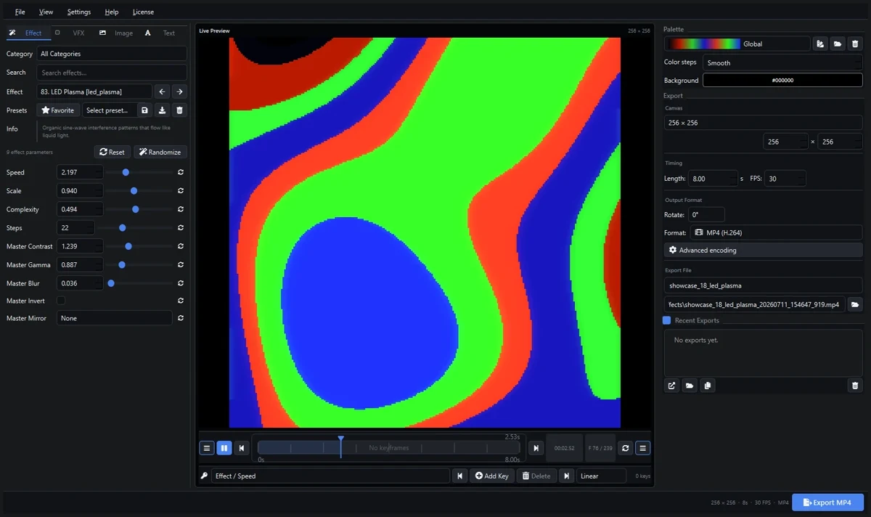The image size is (871, 517).
Task: Reset the Master Contrast parameter
Action: [180, 246]
